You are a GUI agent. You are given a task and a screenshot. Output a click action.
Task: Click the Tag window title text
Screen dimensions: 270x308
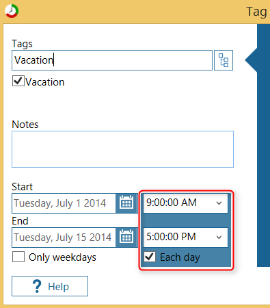click(256, 12)
